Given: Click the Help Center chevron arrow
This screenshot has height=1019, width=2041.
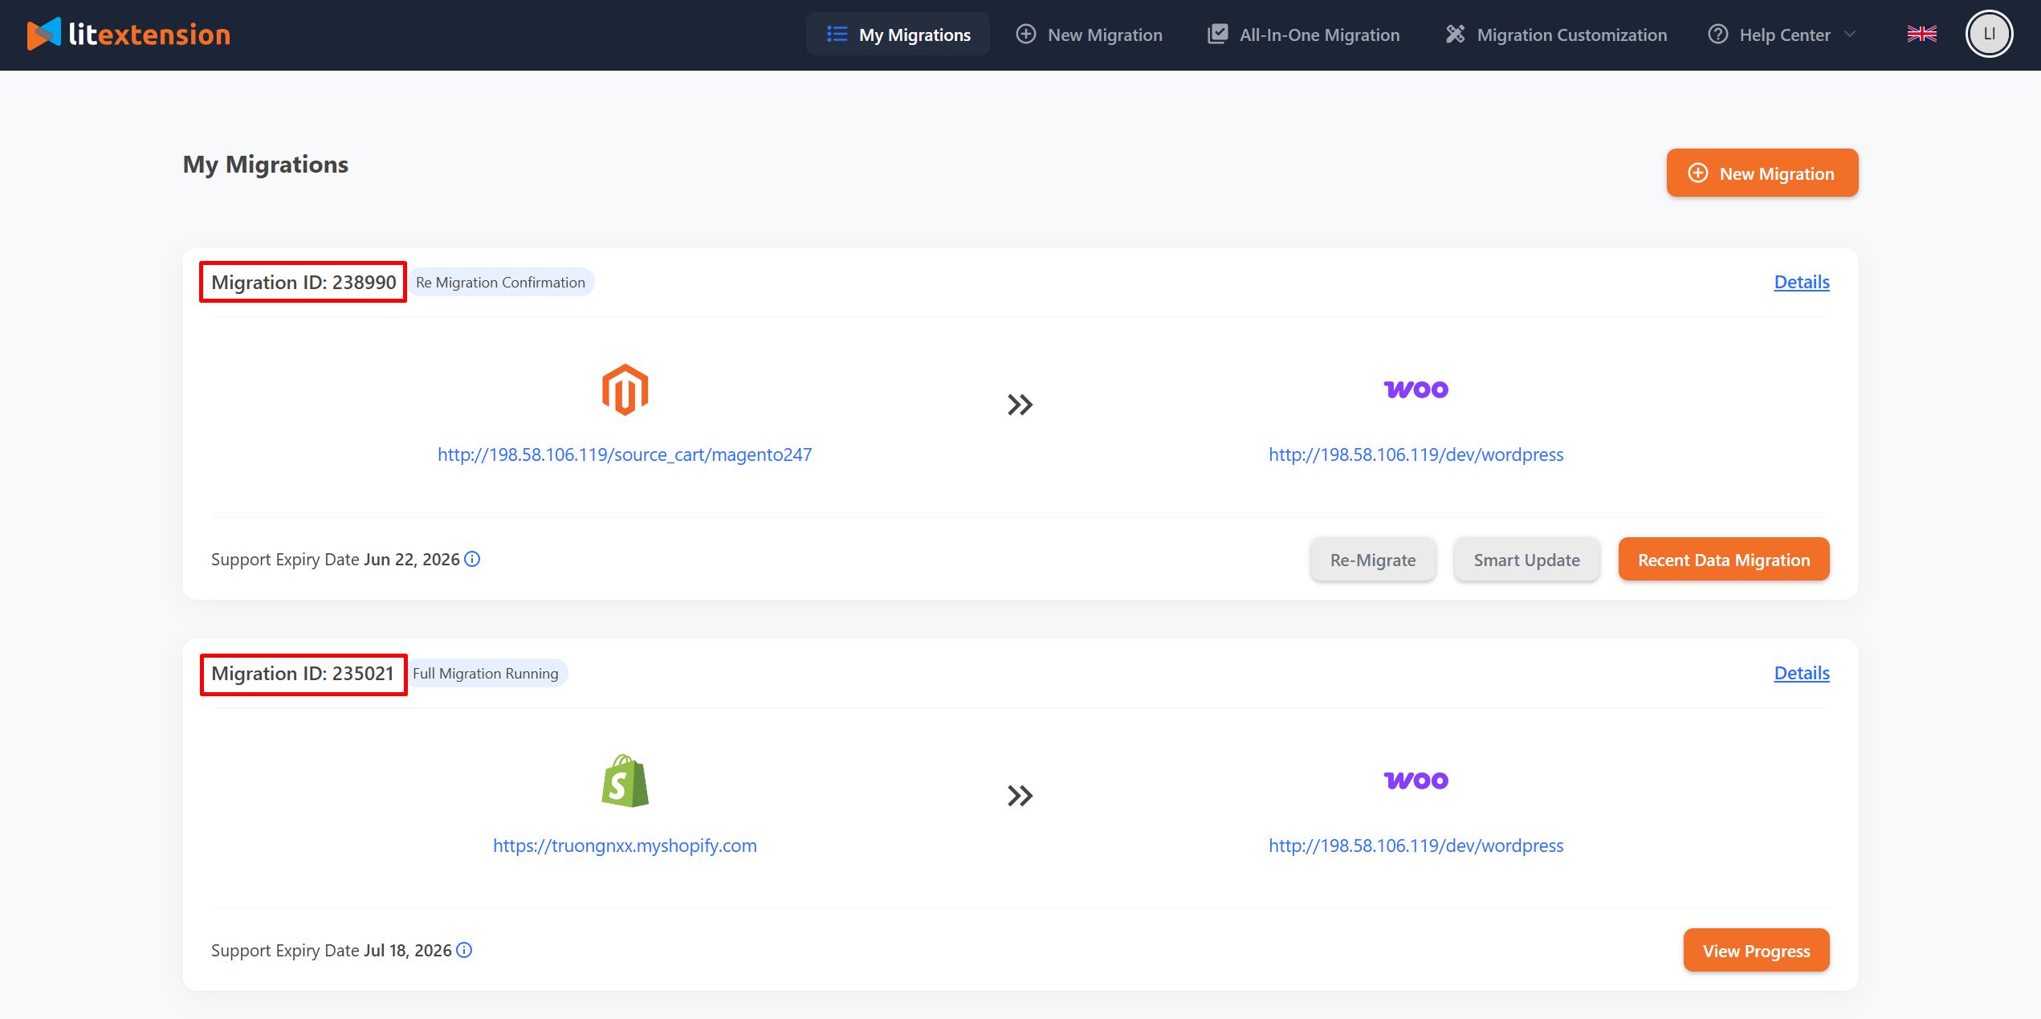Looking at the screenshot, I should pyautogui.click(x=1850, y=35).
